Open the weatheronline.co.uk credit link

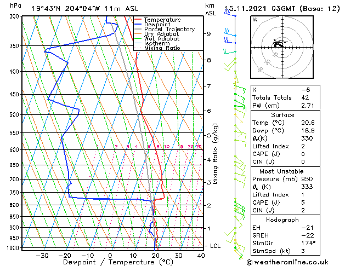coord(287,262)
